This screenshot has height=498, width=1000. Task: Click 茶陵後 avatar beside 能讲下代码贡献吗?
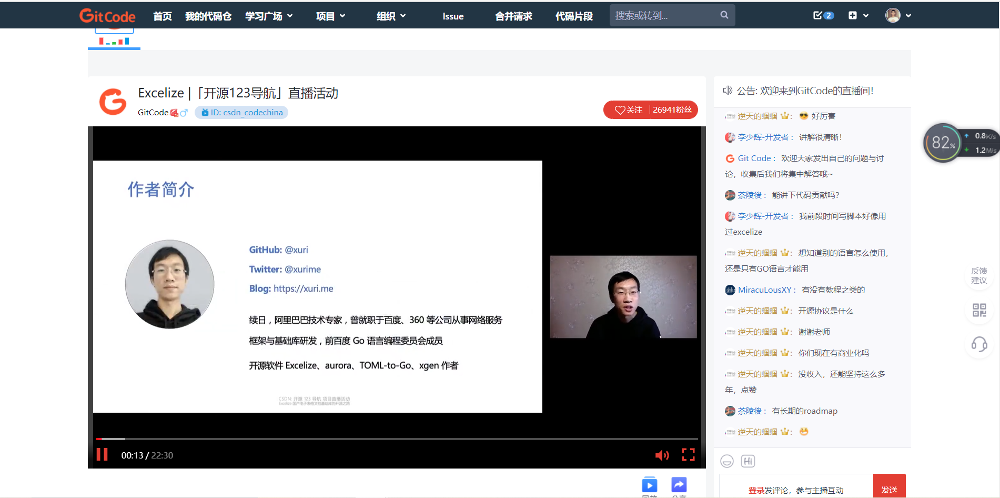tap(730, 195)
